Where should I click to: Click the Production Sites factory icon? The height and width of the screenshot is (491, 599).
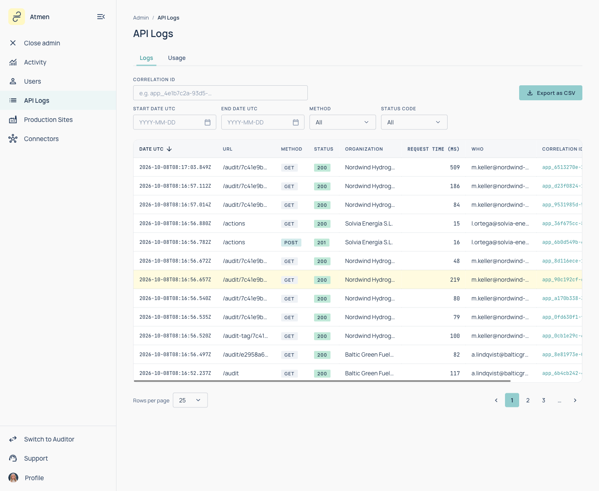(13, 119)
